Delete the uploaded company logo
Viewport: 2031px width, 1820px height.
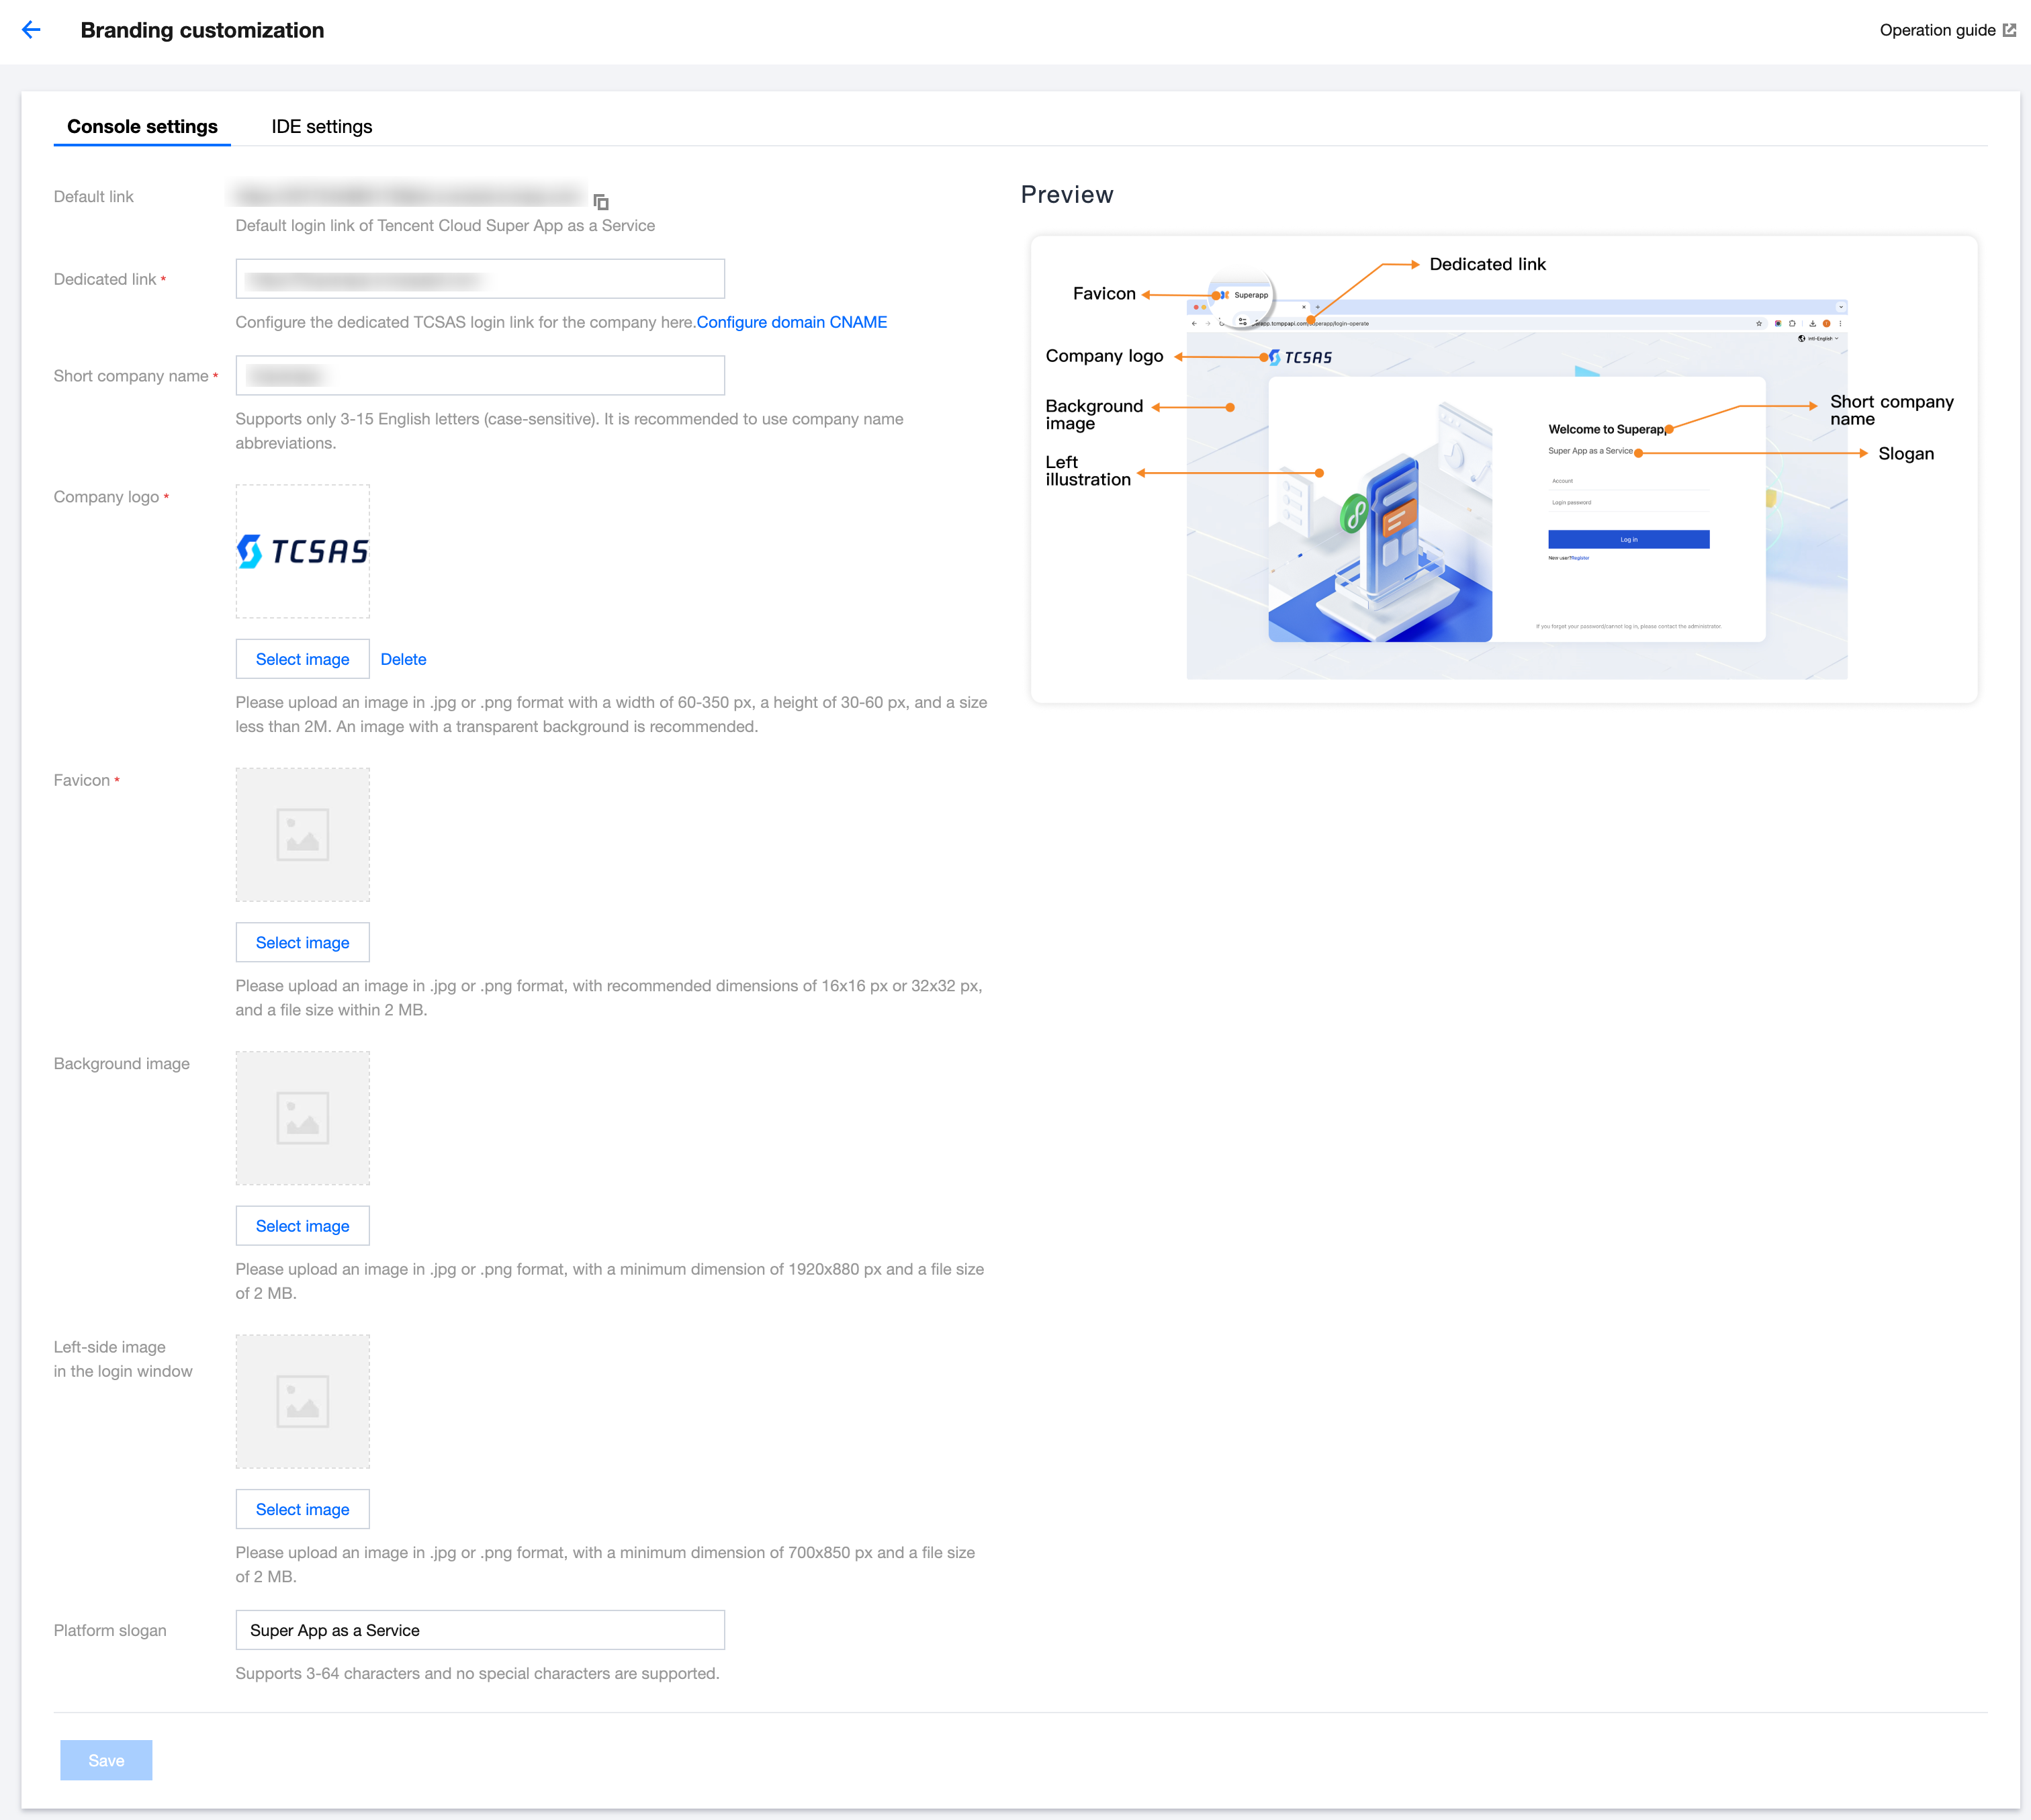coord(403,659)
